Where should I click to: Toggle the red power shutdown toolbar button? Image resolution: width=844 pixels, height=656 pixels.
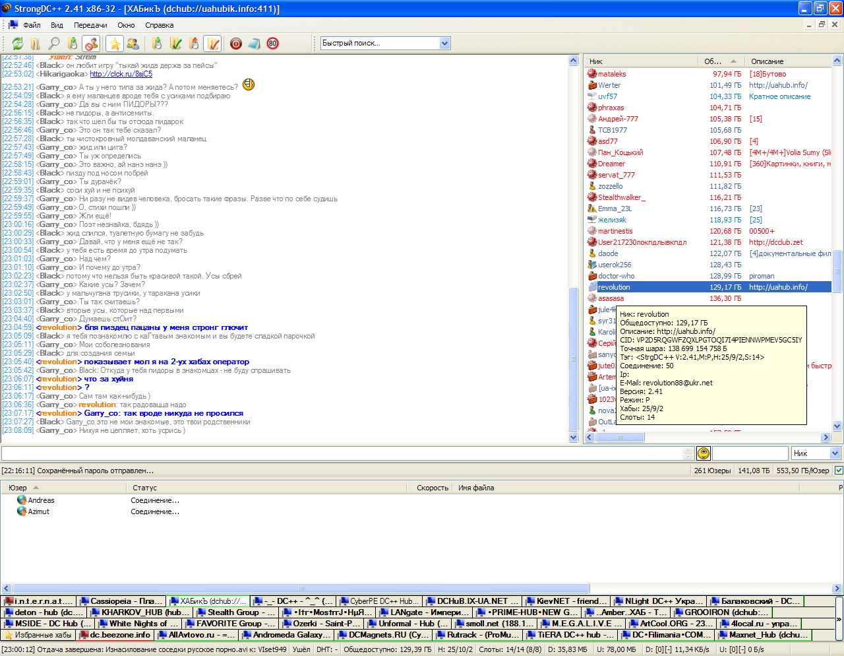tap(236, 44)
